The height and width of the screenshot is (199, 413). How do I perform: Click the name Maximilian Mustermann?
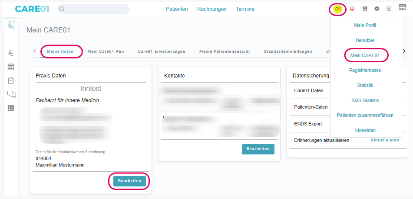(60, 165)
